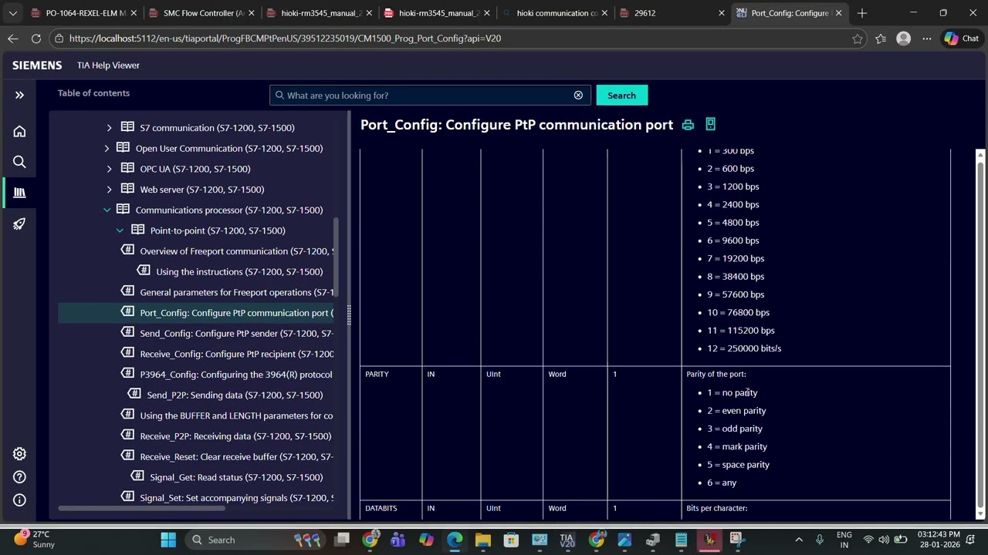Print the Port_Config topic using printer icon
The height and width of the screenshot is (555, 988).
688,125
